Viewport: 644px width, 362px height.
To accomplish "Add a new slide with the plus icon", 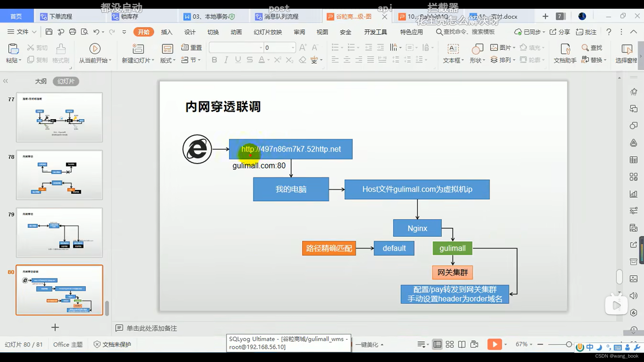I will coord(55,327).
